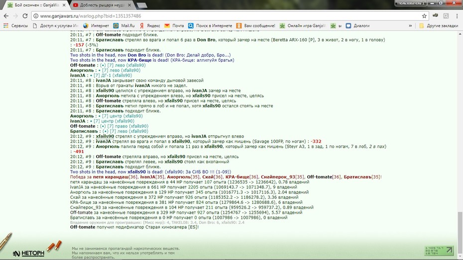Expand the Другие закладки folder

click(439, 26)
